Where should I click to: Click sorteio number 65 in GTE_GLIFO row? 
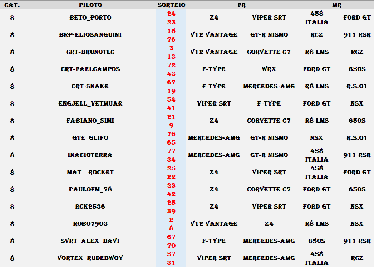click(171, 142)
